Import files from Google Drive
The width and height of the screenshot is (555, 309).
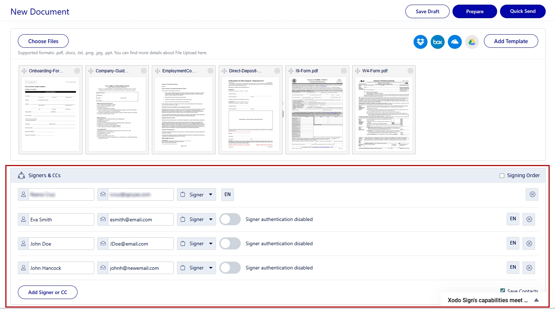click(x=472, y=42)
